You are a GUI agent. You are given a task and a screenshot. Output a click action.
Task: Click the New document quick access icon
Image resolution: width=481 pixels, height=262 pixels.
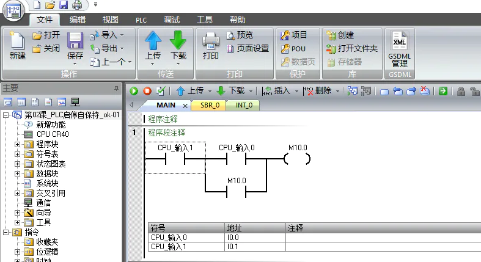(37, 5)
